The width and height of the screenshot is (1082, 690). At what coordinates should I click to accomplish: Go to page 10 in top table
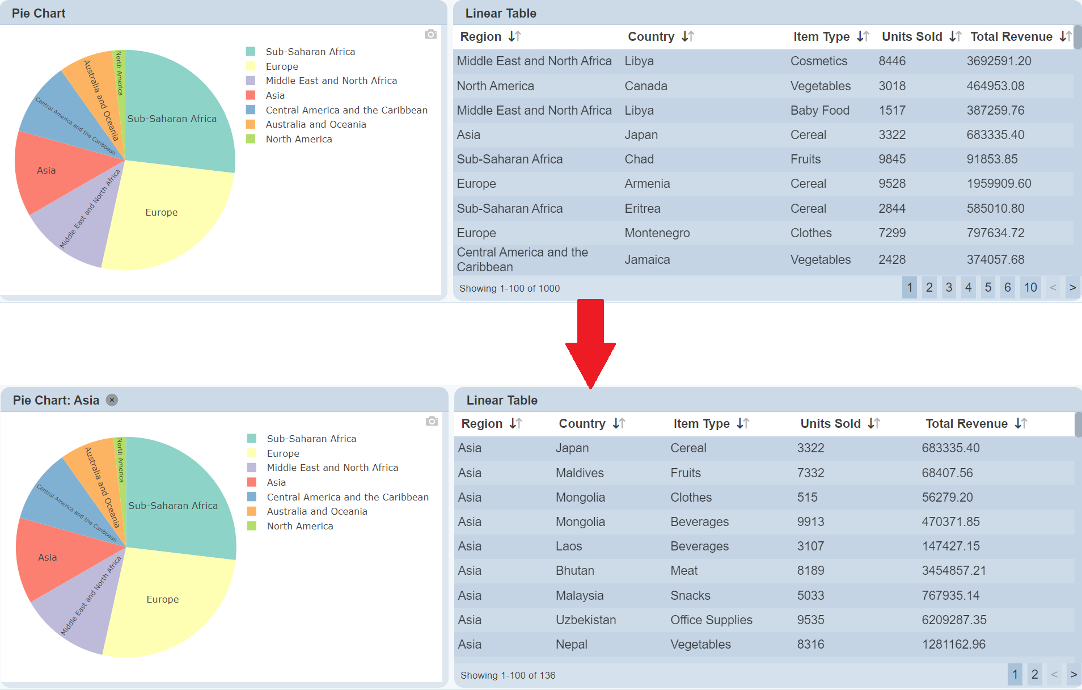click(x=1030, y=287)
